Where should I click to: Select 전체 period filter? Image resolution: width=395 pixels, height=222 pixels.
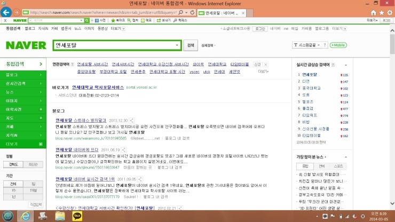(13, 184)
